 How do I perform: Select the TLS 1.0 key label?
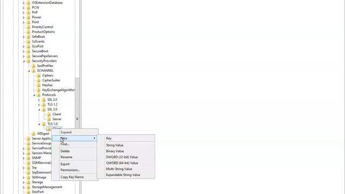click(52, 124)
